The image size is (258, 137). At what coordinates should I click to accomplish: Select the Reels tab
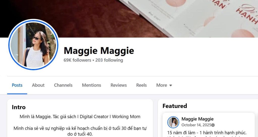(141, 85)
